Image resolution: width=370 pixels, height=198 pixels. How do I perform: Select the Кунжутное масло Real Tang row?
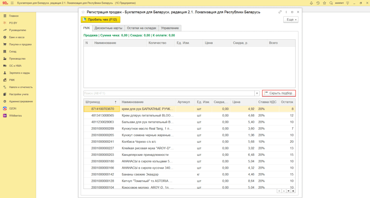pyautogui.click(x=189, y=128)
